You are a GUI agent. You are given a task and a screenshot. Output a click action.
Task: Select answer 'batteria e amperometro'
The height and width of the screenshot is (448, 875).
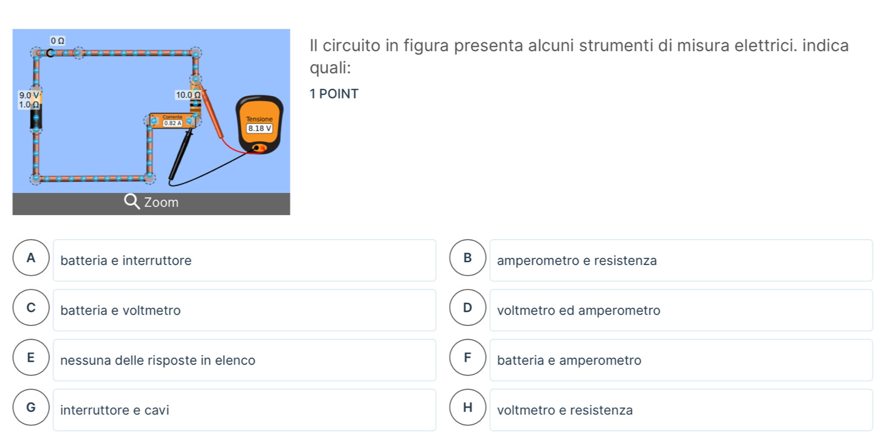point(681,361)
